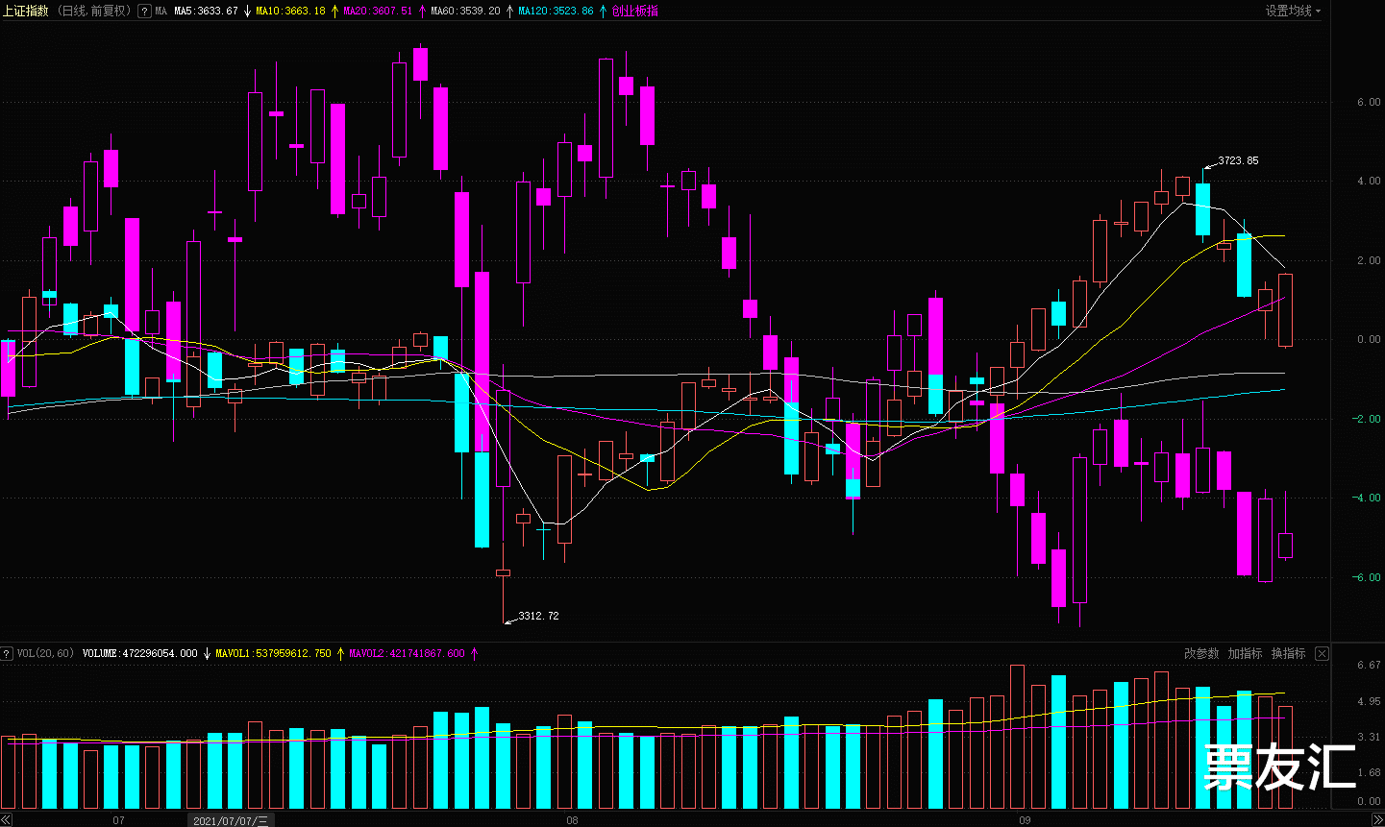Select the VOLUME:472296054.000 readout
Screen dimensions: 1385x827
coord(139,654)
